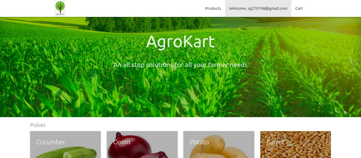
Task: View the Cart
Action: [299, 8]
